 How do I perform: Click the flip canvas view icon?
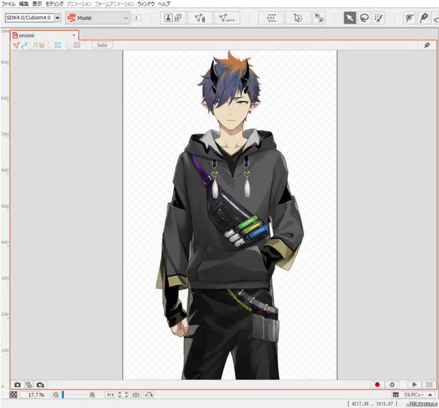click(149, 394)
